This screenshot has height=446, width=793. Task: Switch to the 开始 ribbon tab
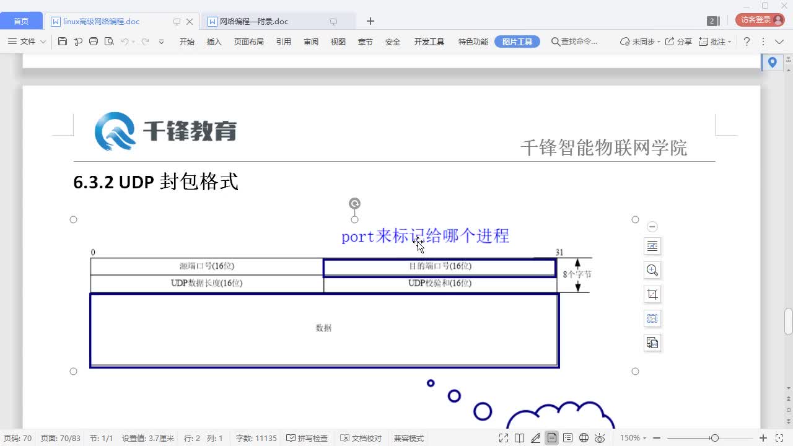[187, 42]
